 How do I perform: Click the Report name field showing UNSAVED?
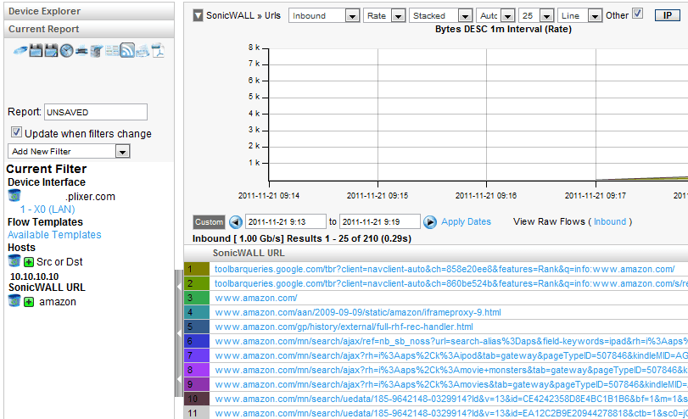(96, 112)
